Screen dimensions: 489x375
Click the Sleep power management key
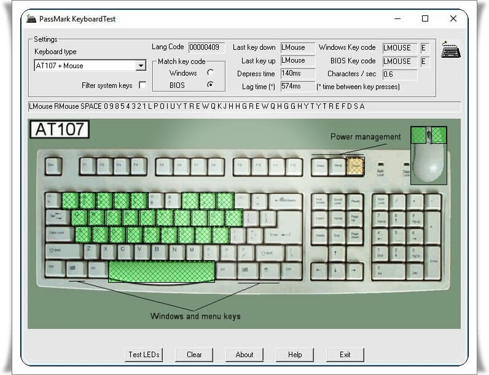[337, 167]
